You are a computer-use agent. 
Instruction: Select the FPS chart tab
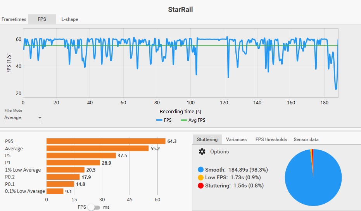(42, 19)
